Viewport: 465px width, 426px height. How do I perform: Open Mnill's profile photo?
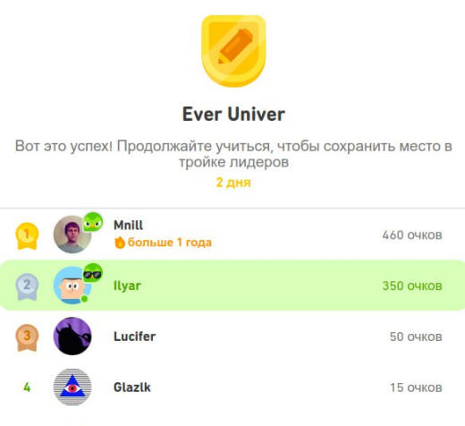pos(72,234)
